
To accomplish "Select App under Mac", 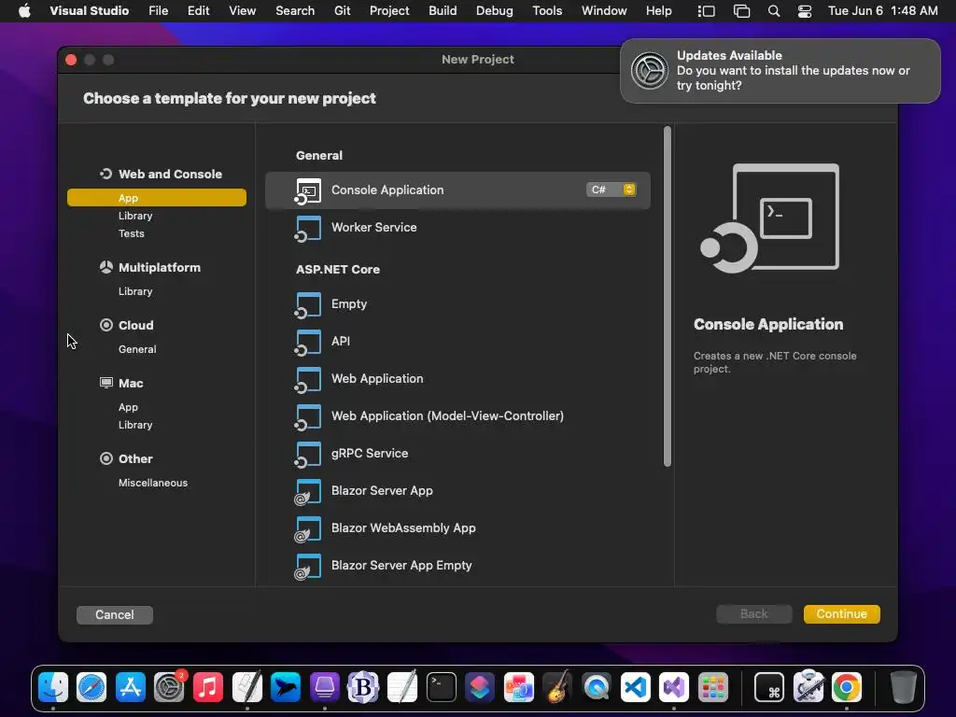I will tap(128, 407).
